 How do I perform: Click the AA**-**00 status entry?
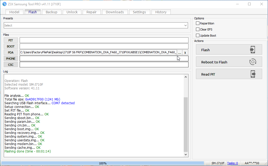tap(252, 163)
